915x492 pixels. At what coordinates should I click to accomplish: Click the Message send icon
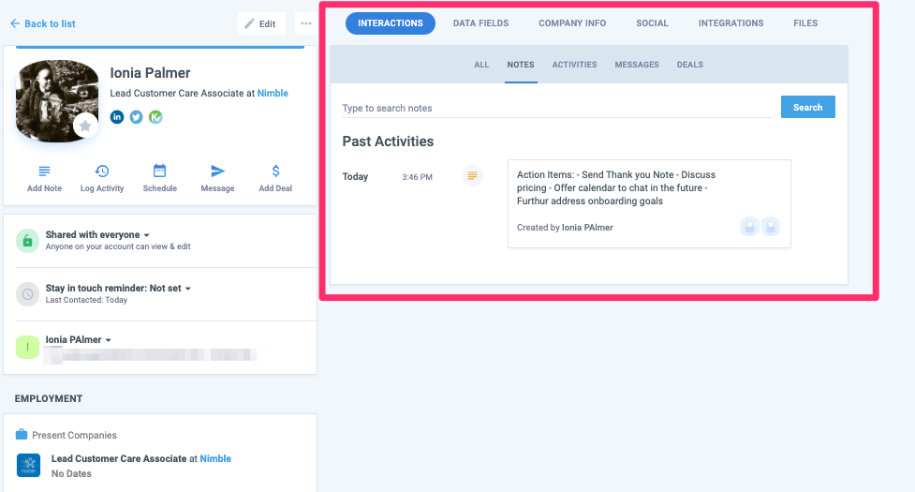tap(217, 171)
